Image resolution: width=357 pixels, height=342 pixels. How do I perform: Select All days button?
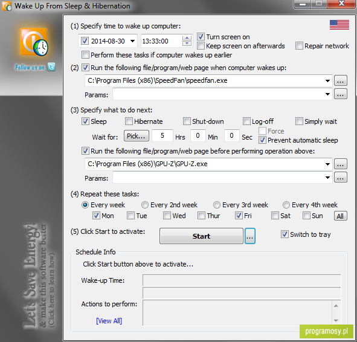[340, 216]
